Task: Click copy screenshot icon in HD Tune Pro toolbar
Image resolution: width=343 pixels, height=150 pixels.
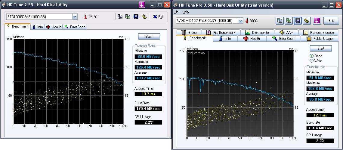Action: (289, 20)
